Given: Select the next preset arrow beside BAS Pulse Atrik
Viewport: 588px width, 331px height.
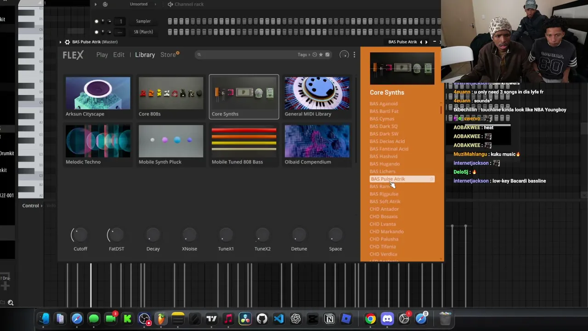Looking at the screenshot, I should click(x=426, y=42).
